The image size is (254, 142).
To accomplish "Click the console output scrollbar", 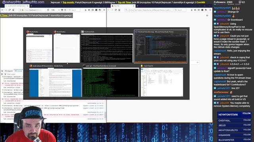I will click(105, 115).
